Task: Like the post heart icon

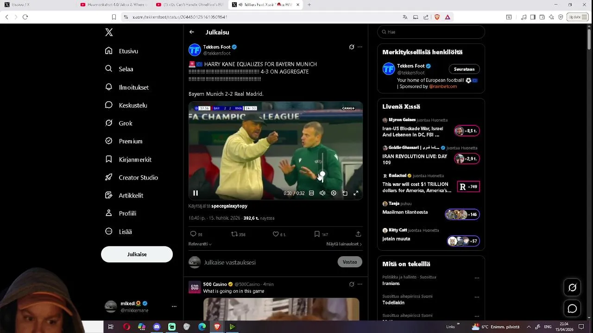Action: [x=276, y=234]
